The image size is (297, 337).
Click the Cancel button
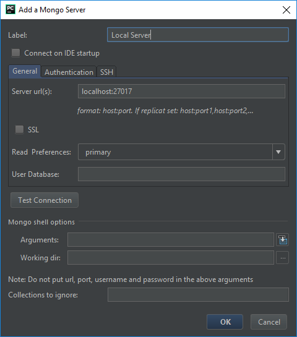click(x=269, y=322)
